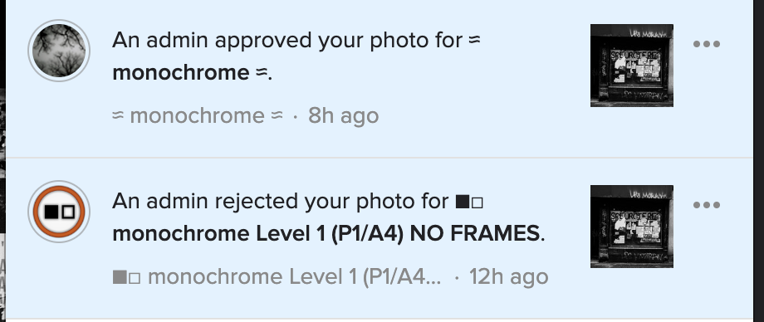The image size is (764, 322).
Task: Click the divider line between the two notifications
Action: coord(379,158)
